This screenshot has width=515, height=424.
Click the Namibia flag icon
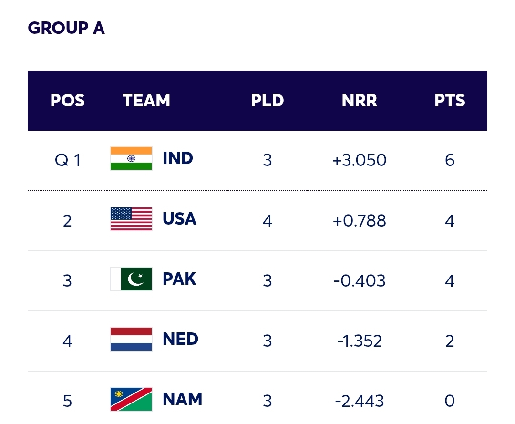131,400
